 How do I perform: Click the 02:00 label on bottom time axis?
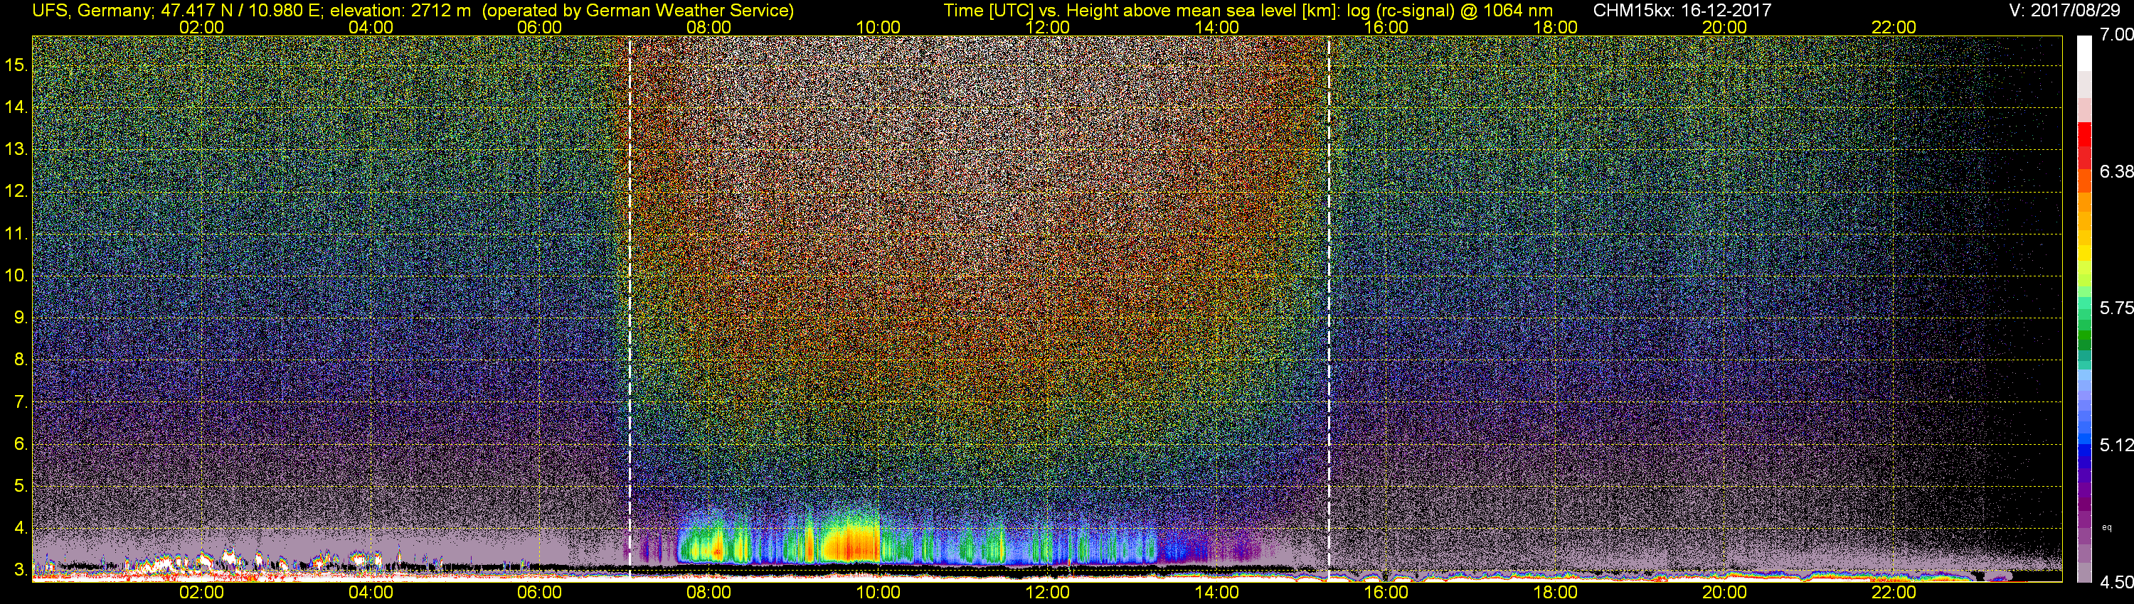pos(201,593)
